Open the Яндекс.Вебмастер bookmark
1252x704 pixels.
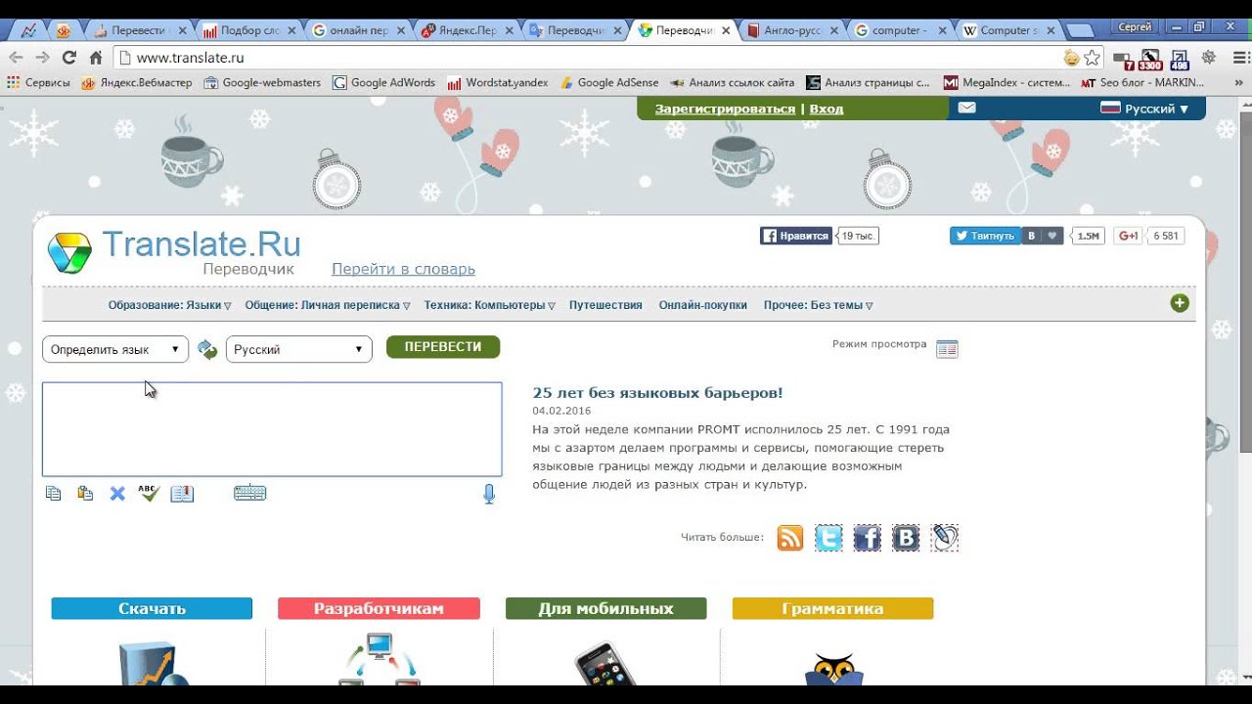click(137, 83)
